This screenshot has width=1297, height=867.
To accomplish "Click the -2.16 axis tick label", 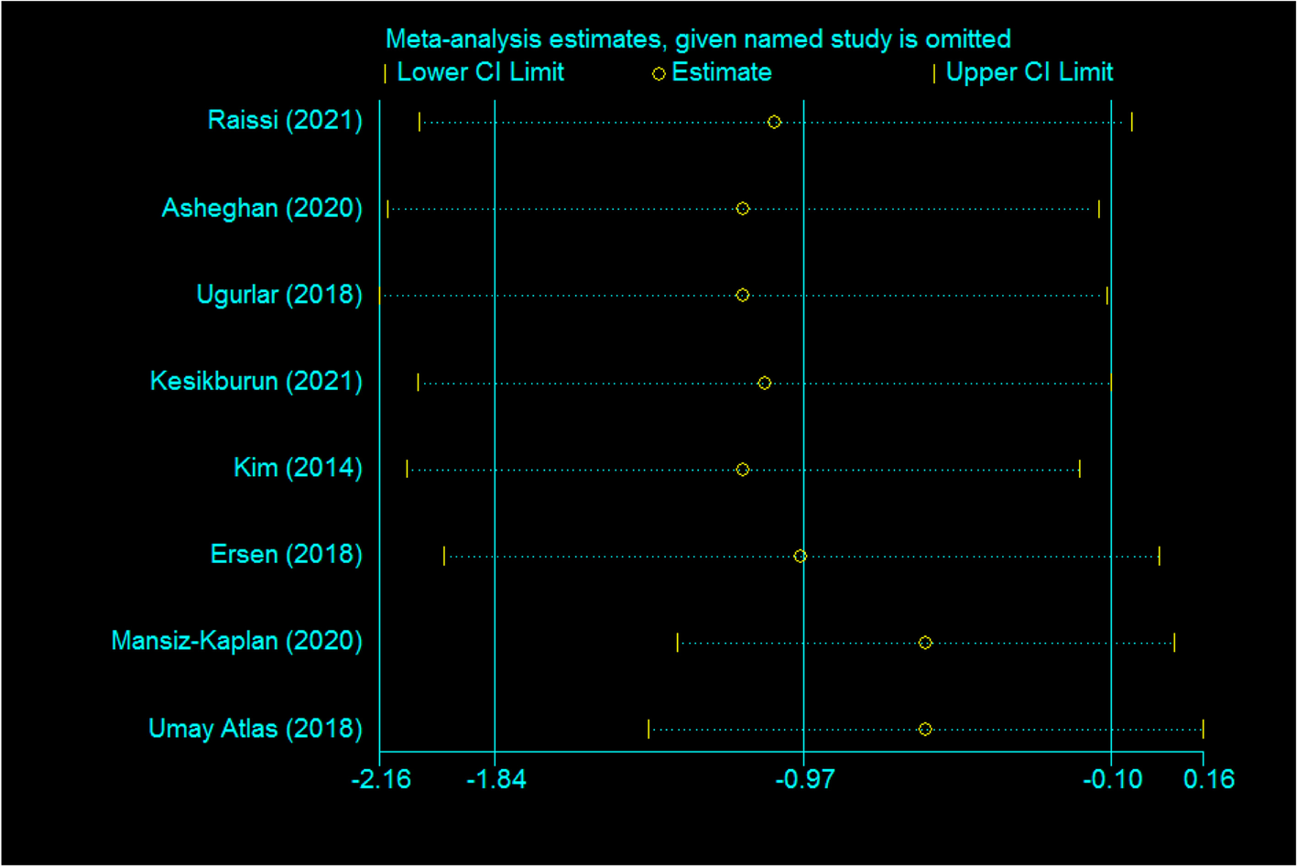I will (381, 779).
